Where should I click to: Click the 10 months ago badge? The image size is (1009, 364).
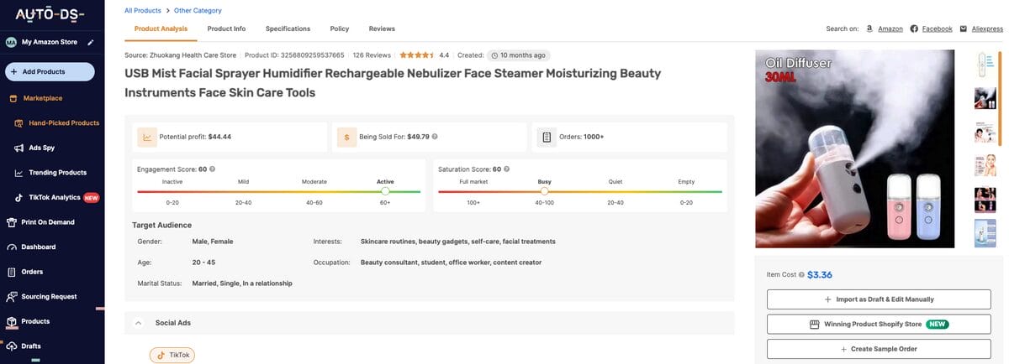pyautogui.click(x=519, y=55)
